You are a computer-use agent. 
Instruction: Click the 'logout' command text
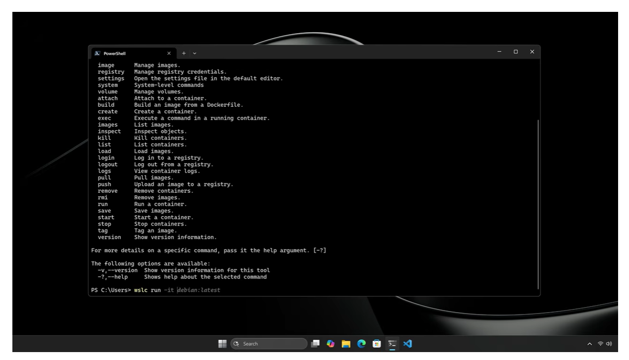point(107,164)
